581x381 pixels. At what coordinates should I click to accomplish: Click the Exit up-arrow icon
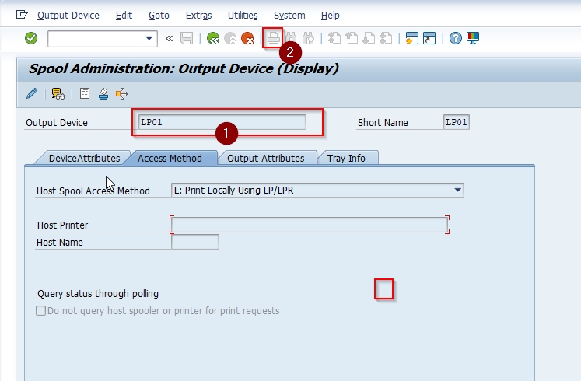pos(230,38)
